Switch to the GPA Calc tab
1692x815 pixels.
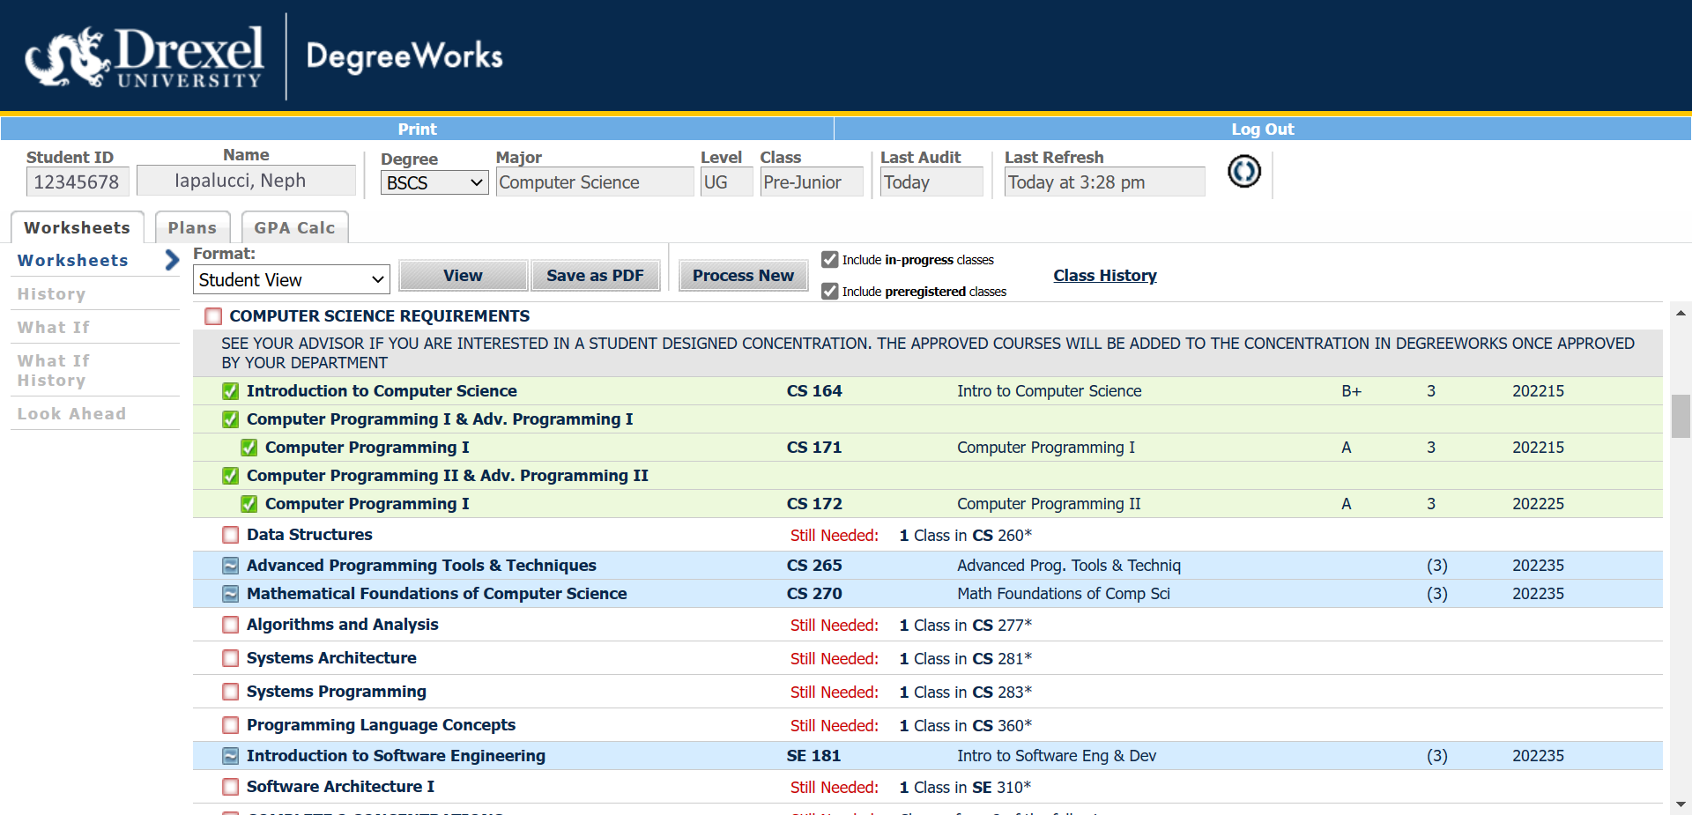click(x=294, y=227)
